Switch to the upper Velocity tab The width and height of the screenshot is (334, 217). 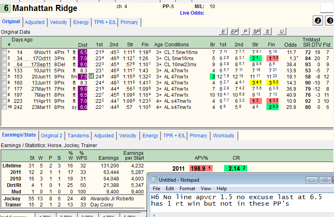click(59, 22)
